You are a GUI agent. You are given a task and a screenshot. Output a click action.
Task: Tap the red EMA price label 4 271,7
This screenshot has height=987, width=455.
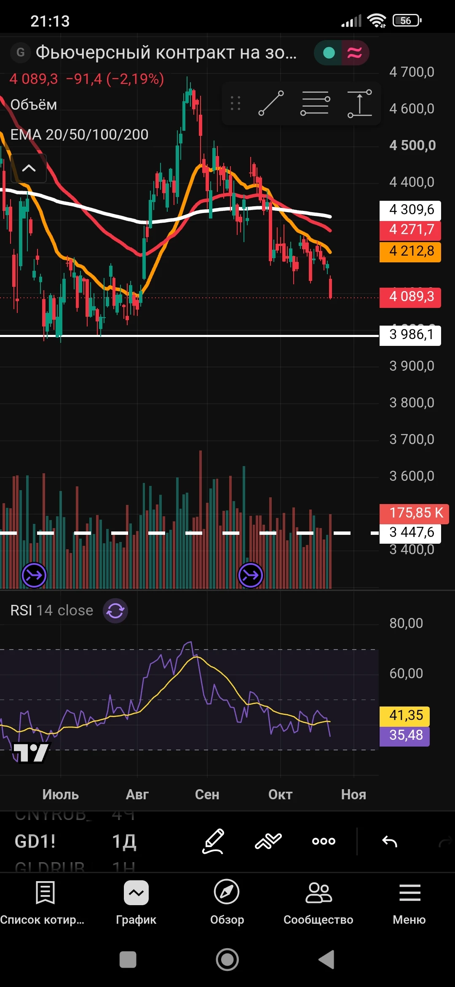click(x=410, y=230)
